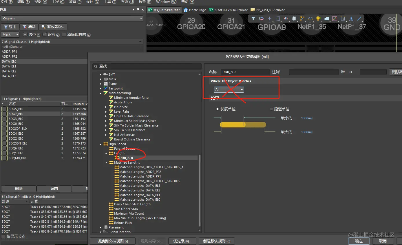Open the xSignals panel mode dropdown
Viewport: 402px width, 245px height.
pos(72,18)
